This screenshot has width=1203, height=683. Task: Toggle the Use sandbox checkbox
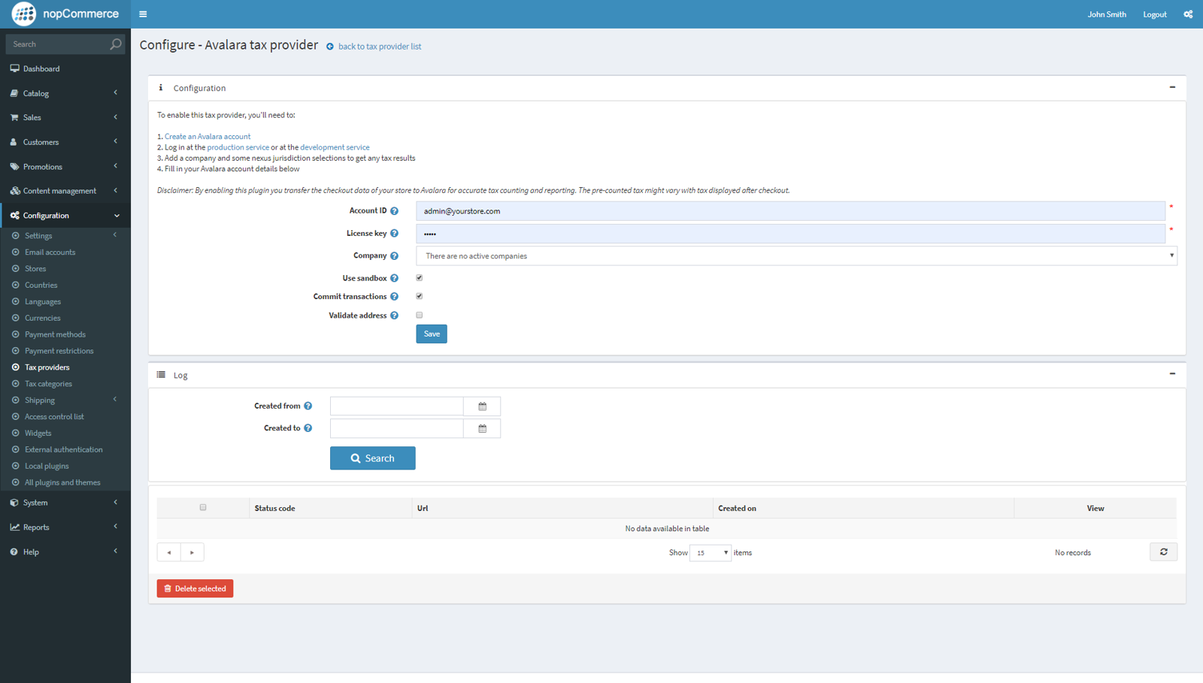420,278
